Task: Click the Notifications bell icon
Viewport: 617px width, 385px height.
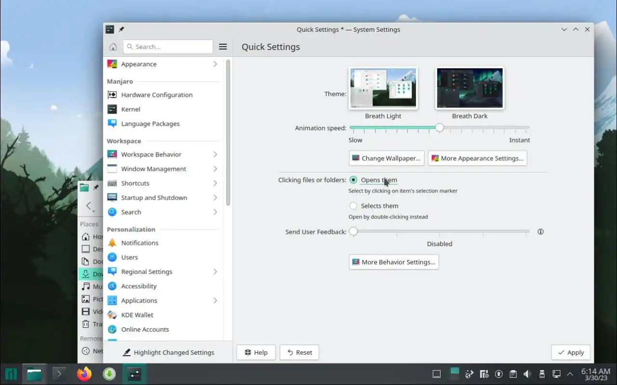Action: tap(112, 243)
